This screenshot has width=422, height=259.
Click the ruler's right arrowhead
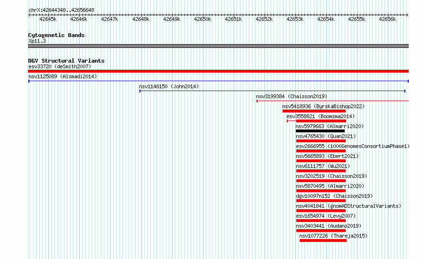pos(407,15)
